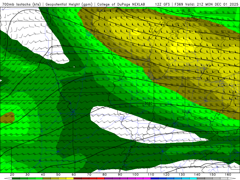Click the '30' color scale label
Viewport: 240px width, 180px height.
[x=28, y=175]
